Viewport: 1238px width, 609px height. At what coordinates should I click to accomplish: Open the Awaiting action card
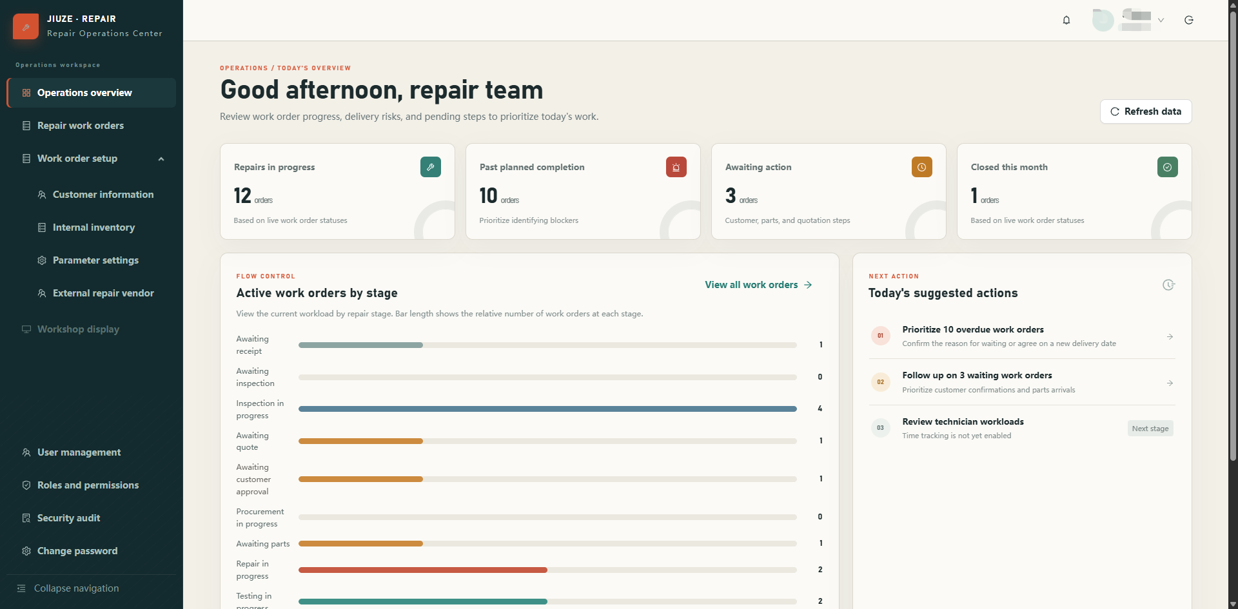point(829,191)
